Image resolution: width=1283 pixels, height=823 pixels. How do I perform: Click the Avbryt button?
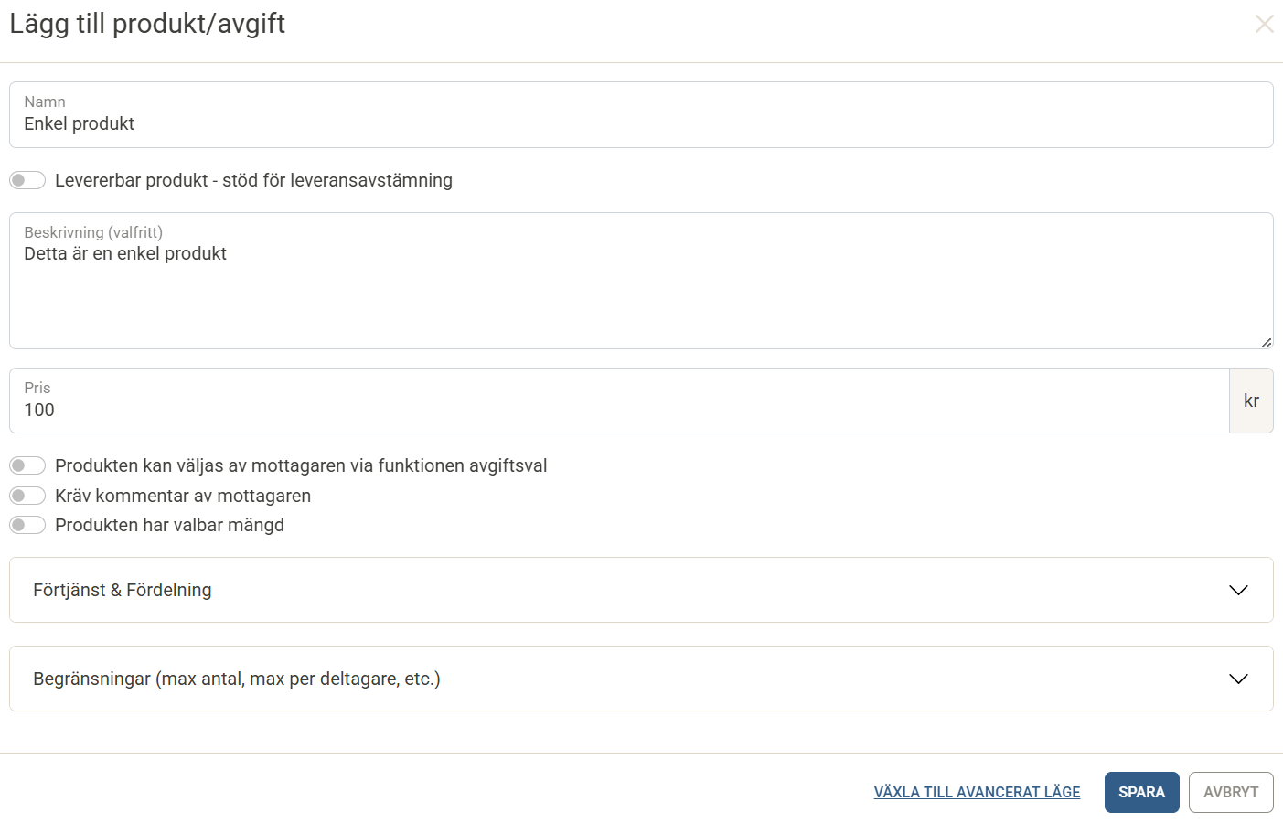[1230, 792]
